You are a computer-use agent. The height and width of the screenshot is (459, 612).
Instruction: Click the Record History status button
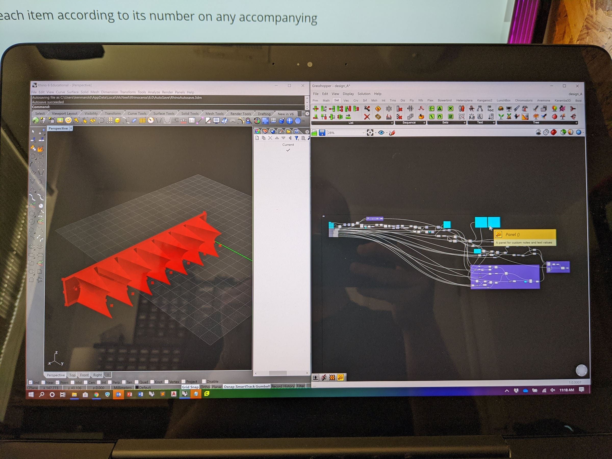[x=283, y=386]
